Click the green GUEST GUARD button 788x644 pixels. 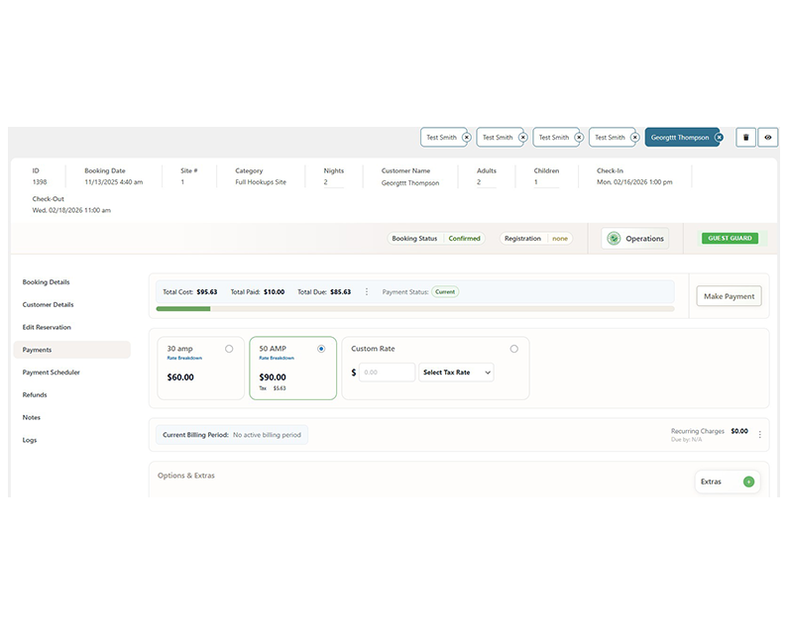point(730,239)
